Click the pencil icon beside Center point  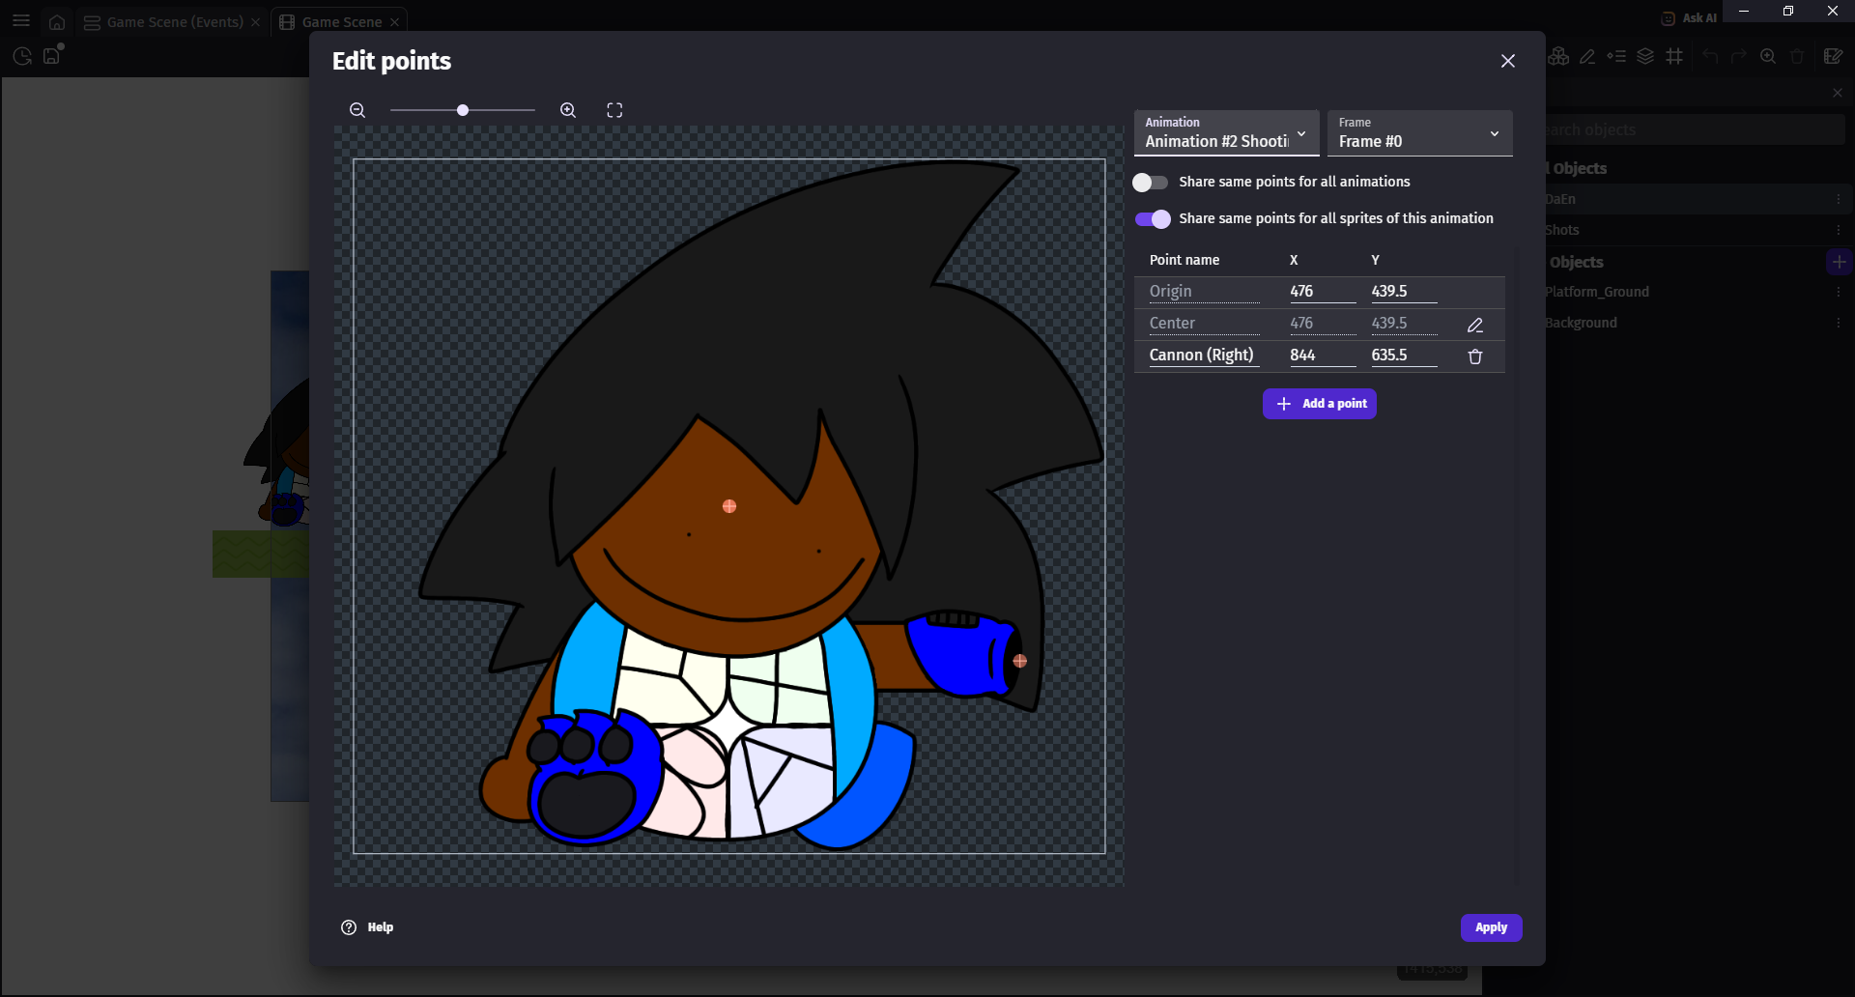coord(1474,325)
